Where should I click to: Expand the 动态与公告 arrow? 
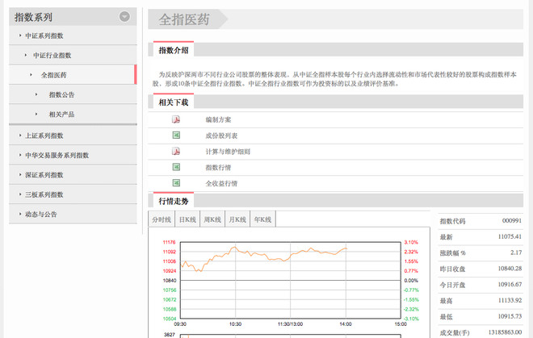[x=20, y=214]
